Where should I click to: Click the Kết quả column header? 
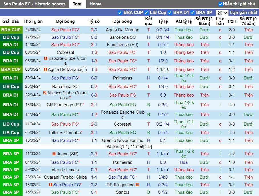click(x=148, y=21)
